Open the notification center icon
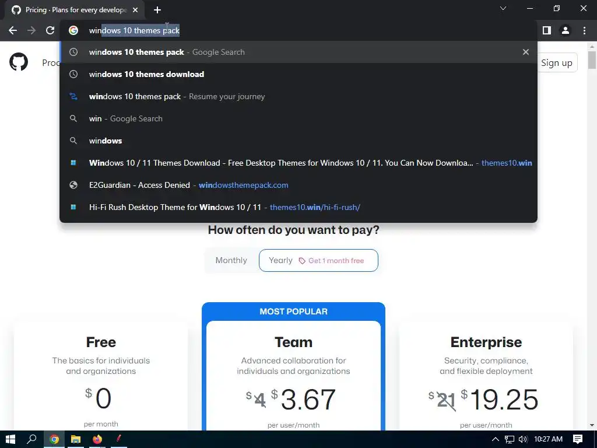Viewport: 597px width, 448px height. 578,439
